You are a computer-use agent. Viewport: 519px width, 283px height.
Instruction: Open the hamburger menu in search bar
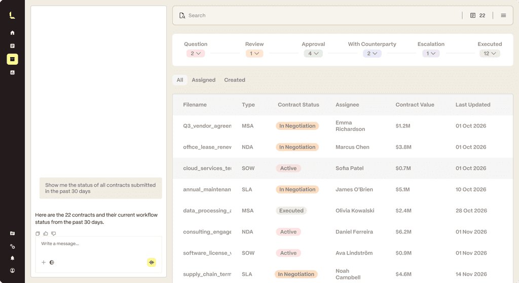click(503, 16)
